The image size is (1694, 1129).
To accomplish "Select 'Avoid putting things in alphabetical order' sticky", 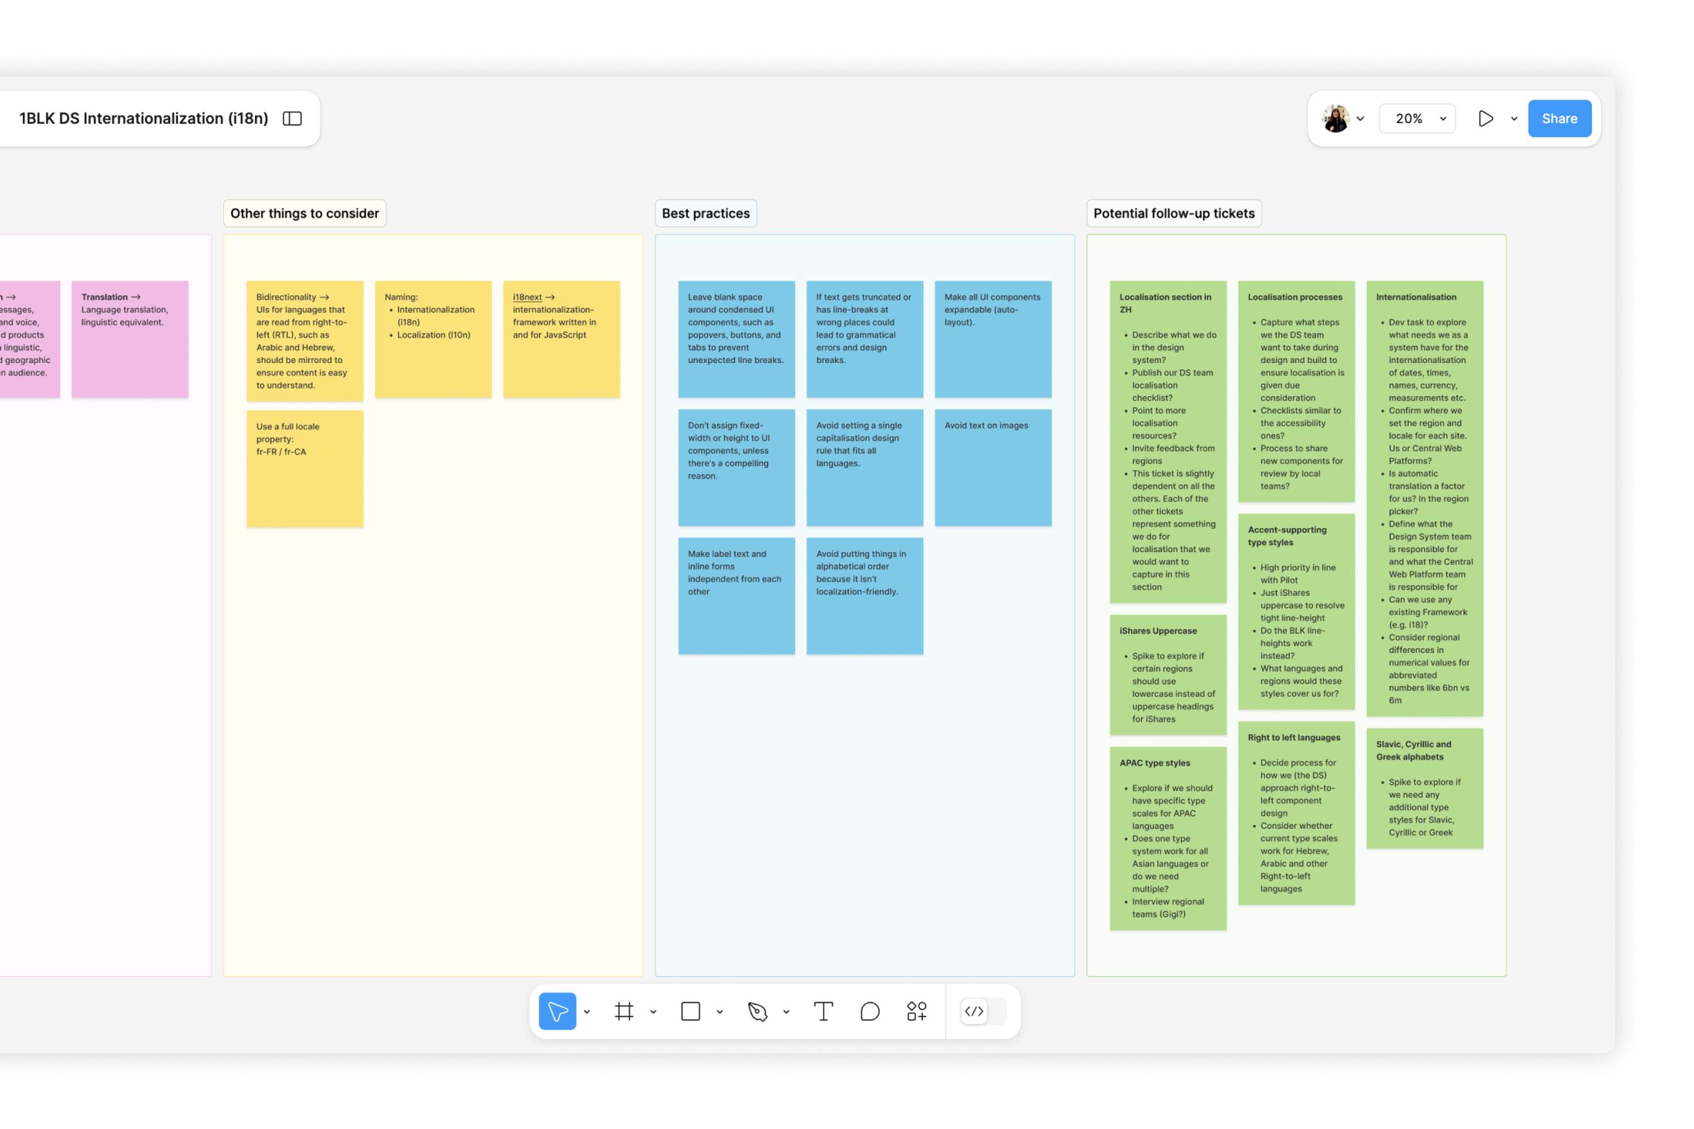I will (865, 596).
